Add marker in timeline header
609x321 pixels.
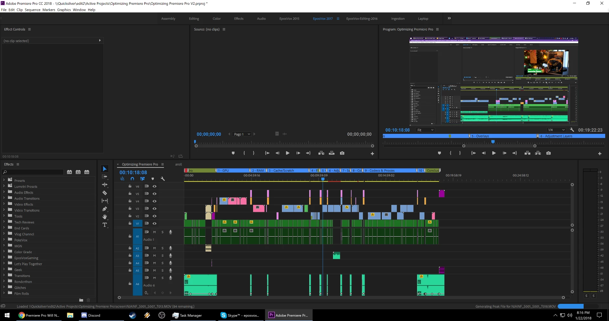tap(153, 179)
